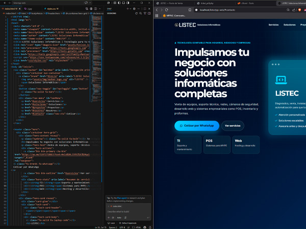Toggle the bottom panel in VS Code
306x229 pixels.
point(123,3)
